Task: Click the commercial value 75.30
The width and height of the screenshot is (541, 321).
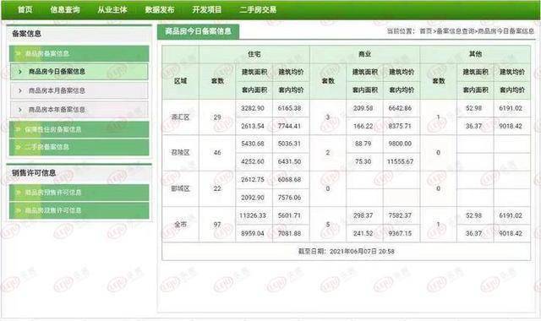Action: [363, 161]
